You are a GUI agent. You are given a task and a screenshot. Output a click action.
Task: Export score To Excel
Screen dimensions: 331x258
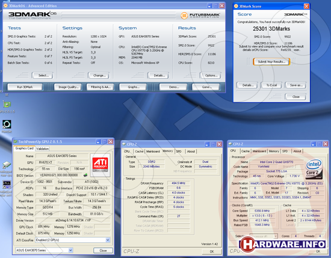click(x=271, y=85)
